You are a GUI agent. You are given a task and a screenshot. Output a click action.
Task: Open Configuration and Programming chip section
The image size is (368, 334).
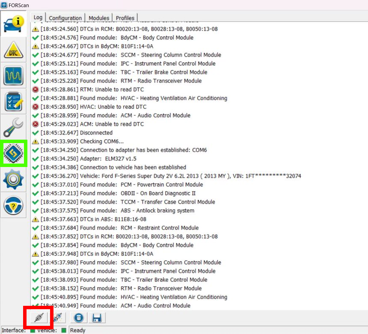pyautogui.click(x=13, y=153)
